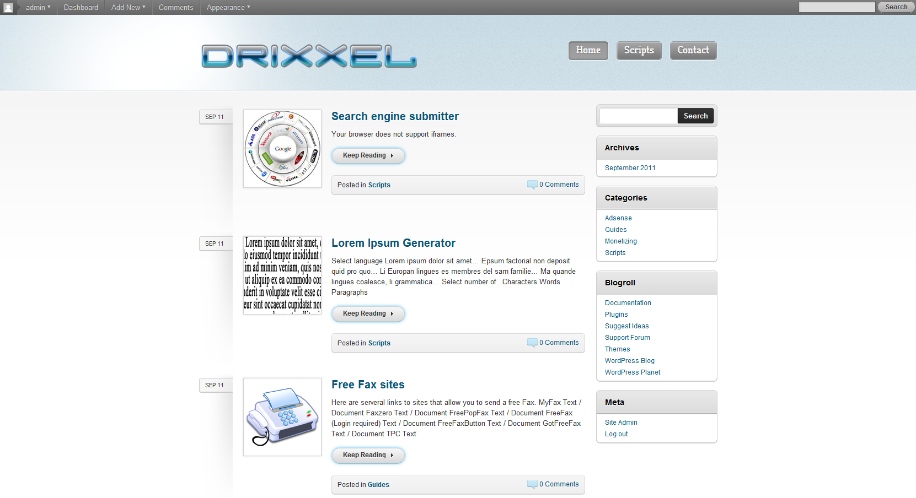Open the Scripts navigation tab
The image size is (916, 498).
(x=639, y=50)
